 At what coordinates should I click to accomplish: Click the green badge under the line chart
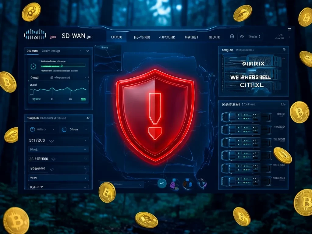[x=83, y=99]
